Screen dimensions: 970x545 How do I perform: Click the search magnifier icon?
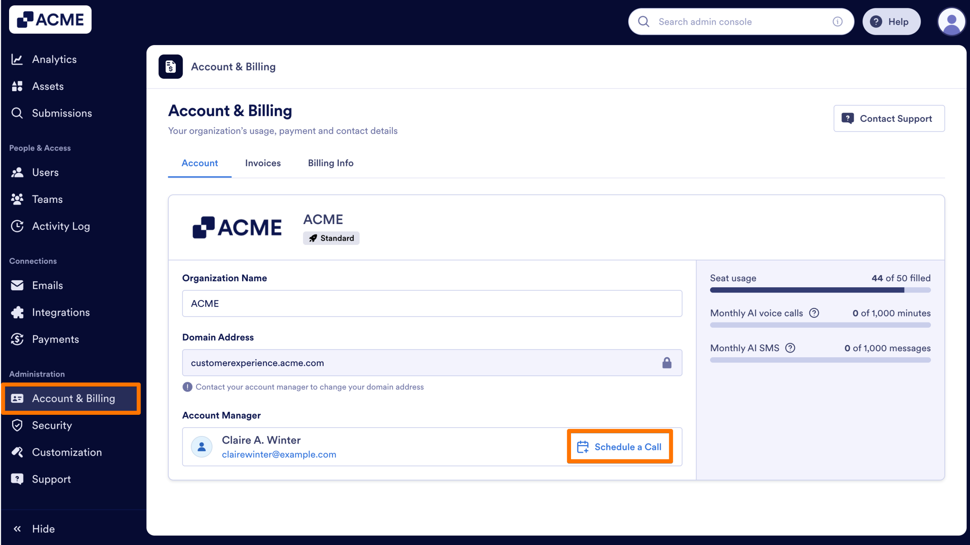644,22
